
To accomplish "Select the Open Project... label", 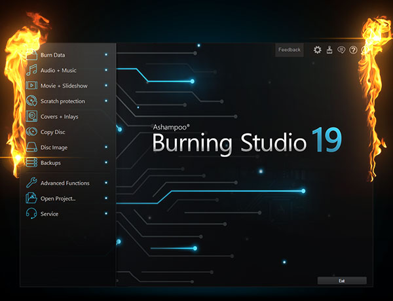I will [x=58, y=198].
